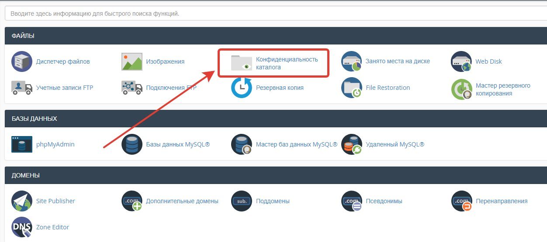Click the Учетные записи FTP truck icon
547x242 pixels.
pyautogui.click(x=22, y=88)
